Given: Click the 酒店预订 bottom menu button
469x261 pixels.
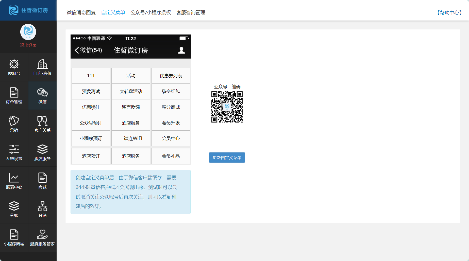Looking at the screenshot, I should point(91,156).
